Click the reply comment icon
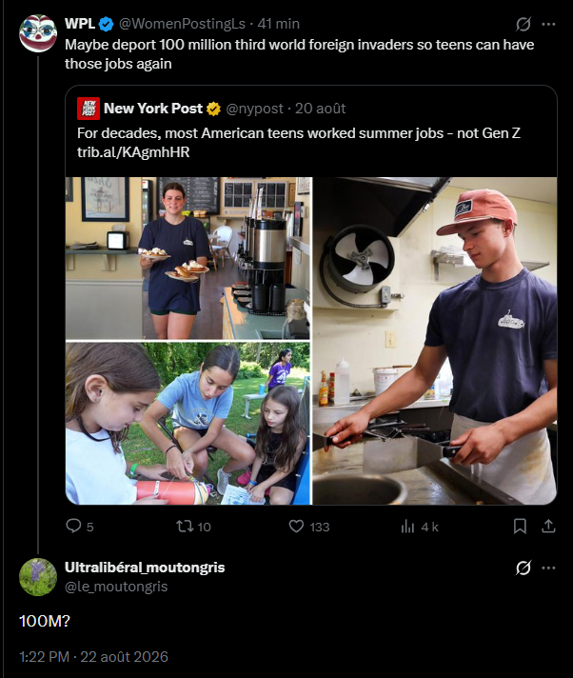Screen dimensions: 573x678 coord(73,526)
